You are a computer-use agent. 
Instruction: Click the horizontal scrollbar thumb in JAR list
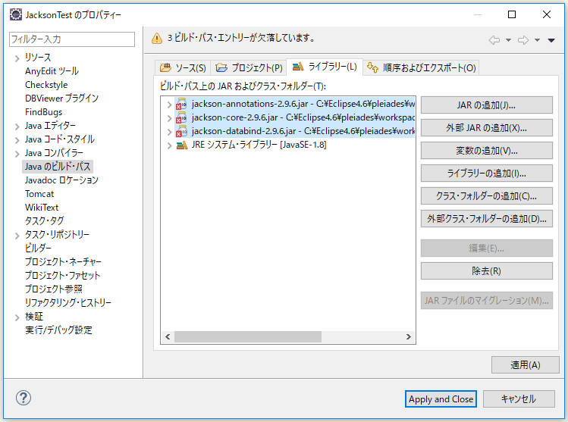pyautogui.click(x=248, y=336)
